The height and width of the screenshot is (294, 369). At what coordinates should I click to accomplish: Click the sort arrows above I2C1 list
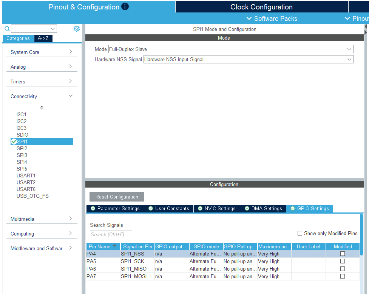tap(42, 108)
